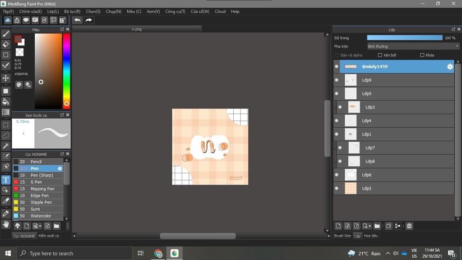462x260 pixels.
Task: Open Chrome from the taskbar
Action: pyautogui.click(x=158, y=254)
